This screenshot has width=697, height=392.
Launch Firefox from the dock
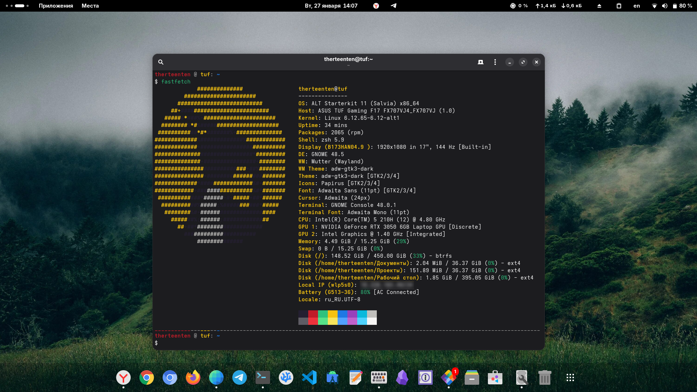click(x=193, y=378)
